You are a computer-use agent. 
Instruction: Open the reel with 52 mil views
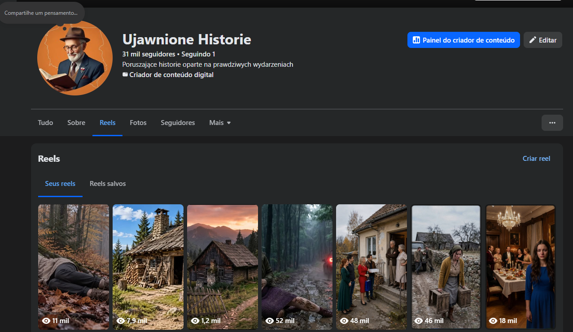tap(297, 267)
